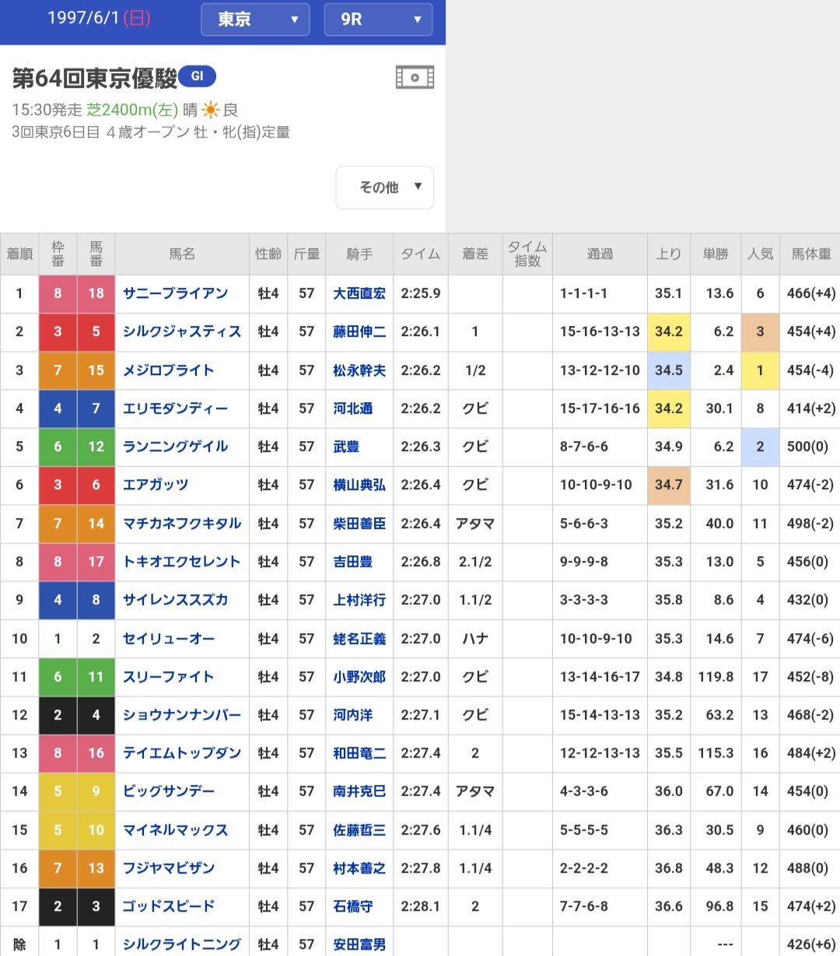Click the yellow popularity cell showing 1

pyautogui.click(x=760, y=370)
